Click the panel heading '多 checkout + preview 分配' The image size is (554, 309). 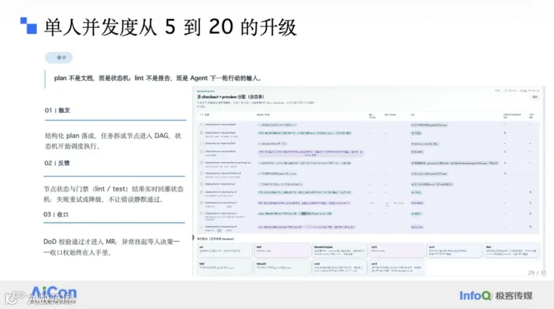coord(231,96)
